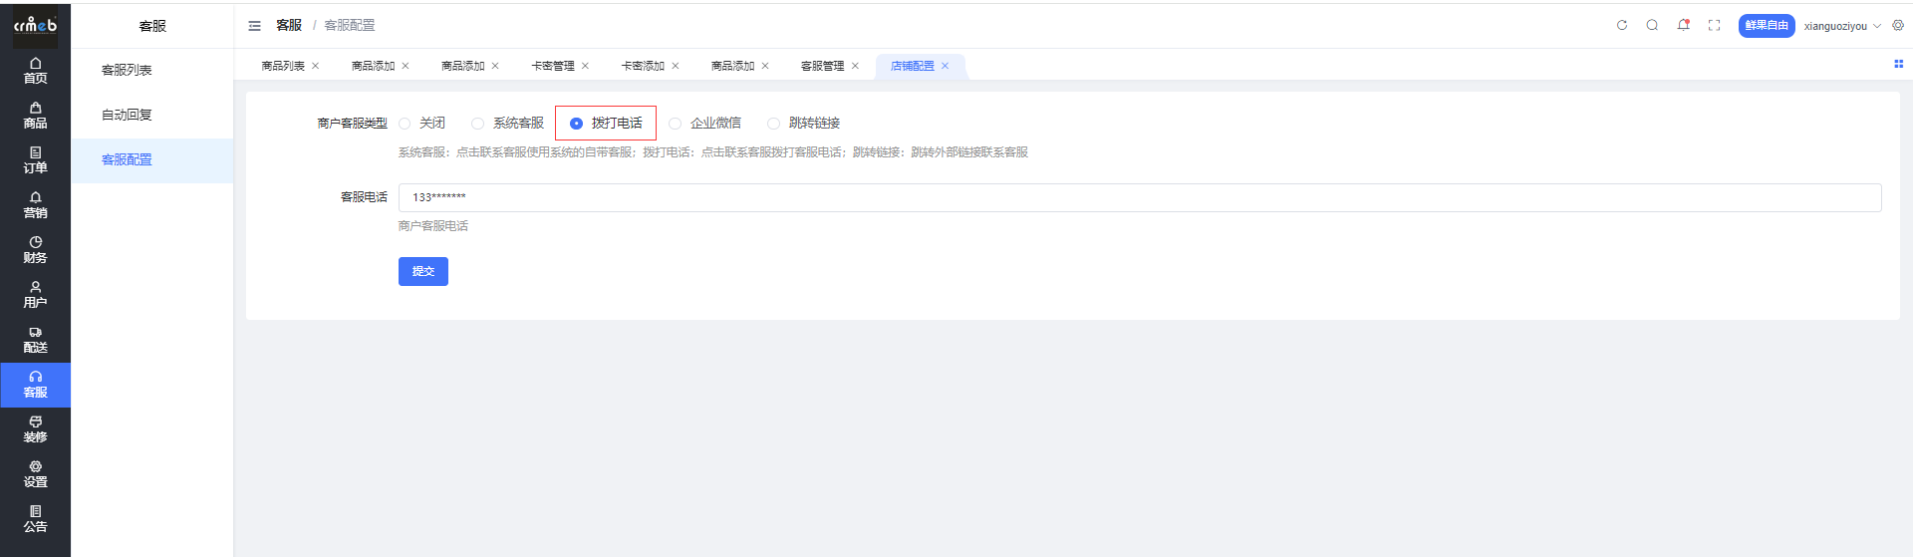Open 自动回复 in the submenu
This screenshot has height=557, width=1913.
tap(127, 115)
